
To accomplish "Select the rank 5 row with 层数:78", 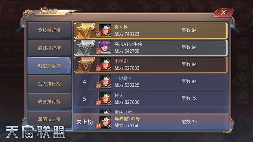I will 151,99.
